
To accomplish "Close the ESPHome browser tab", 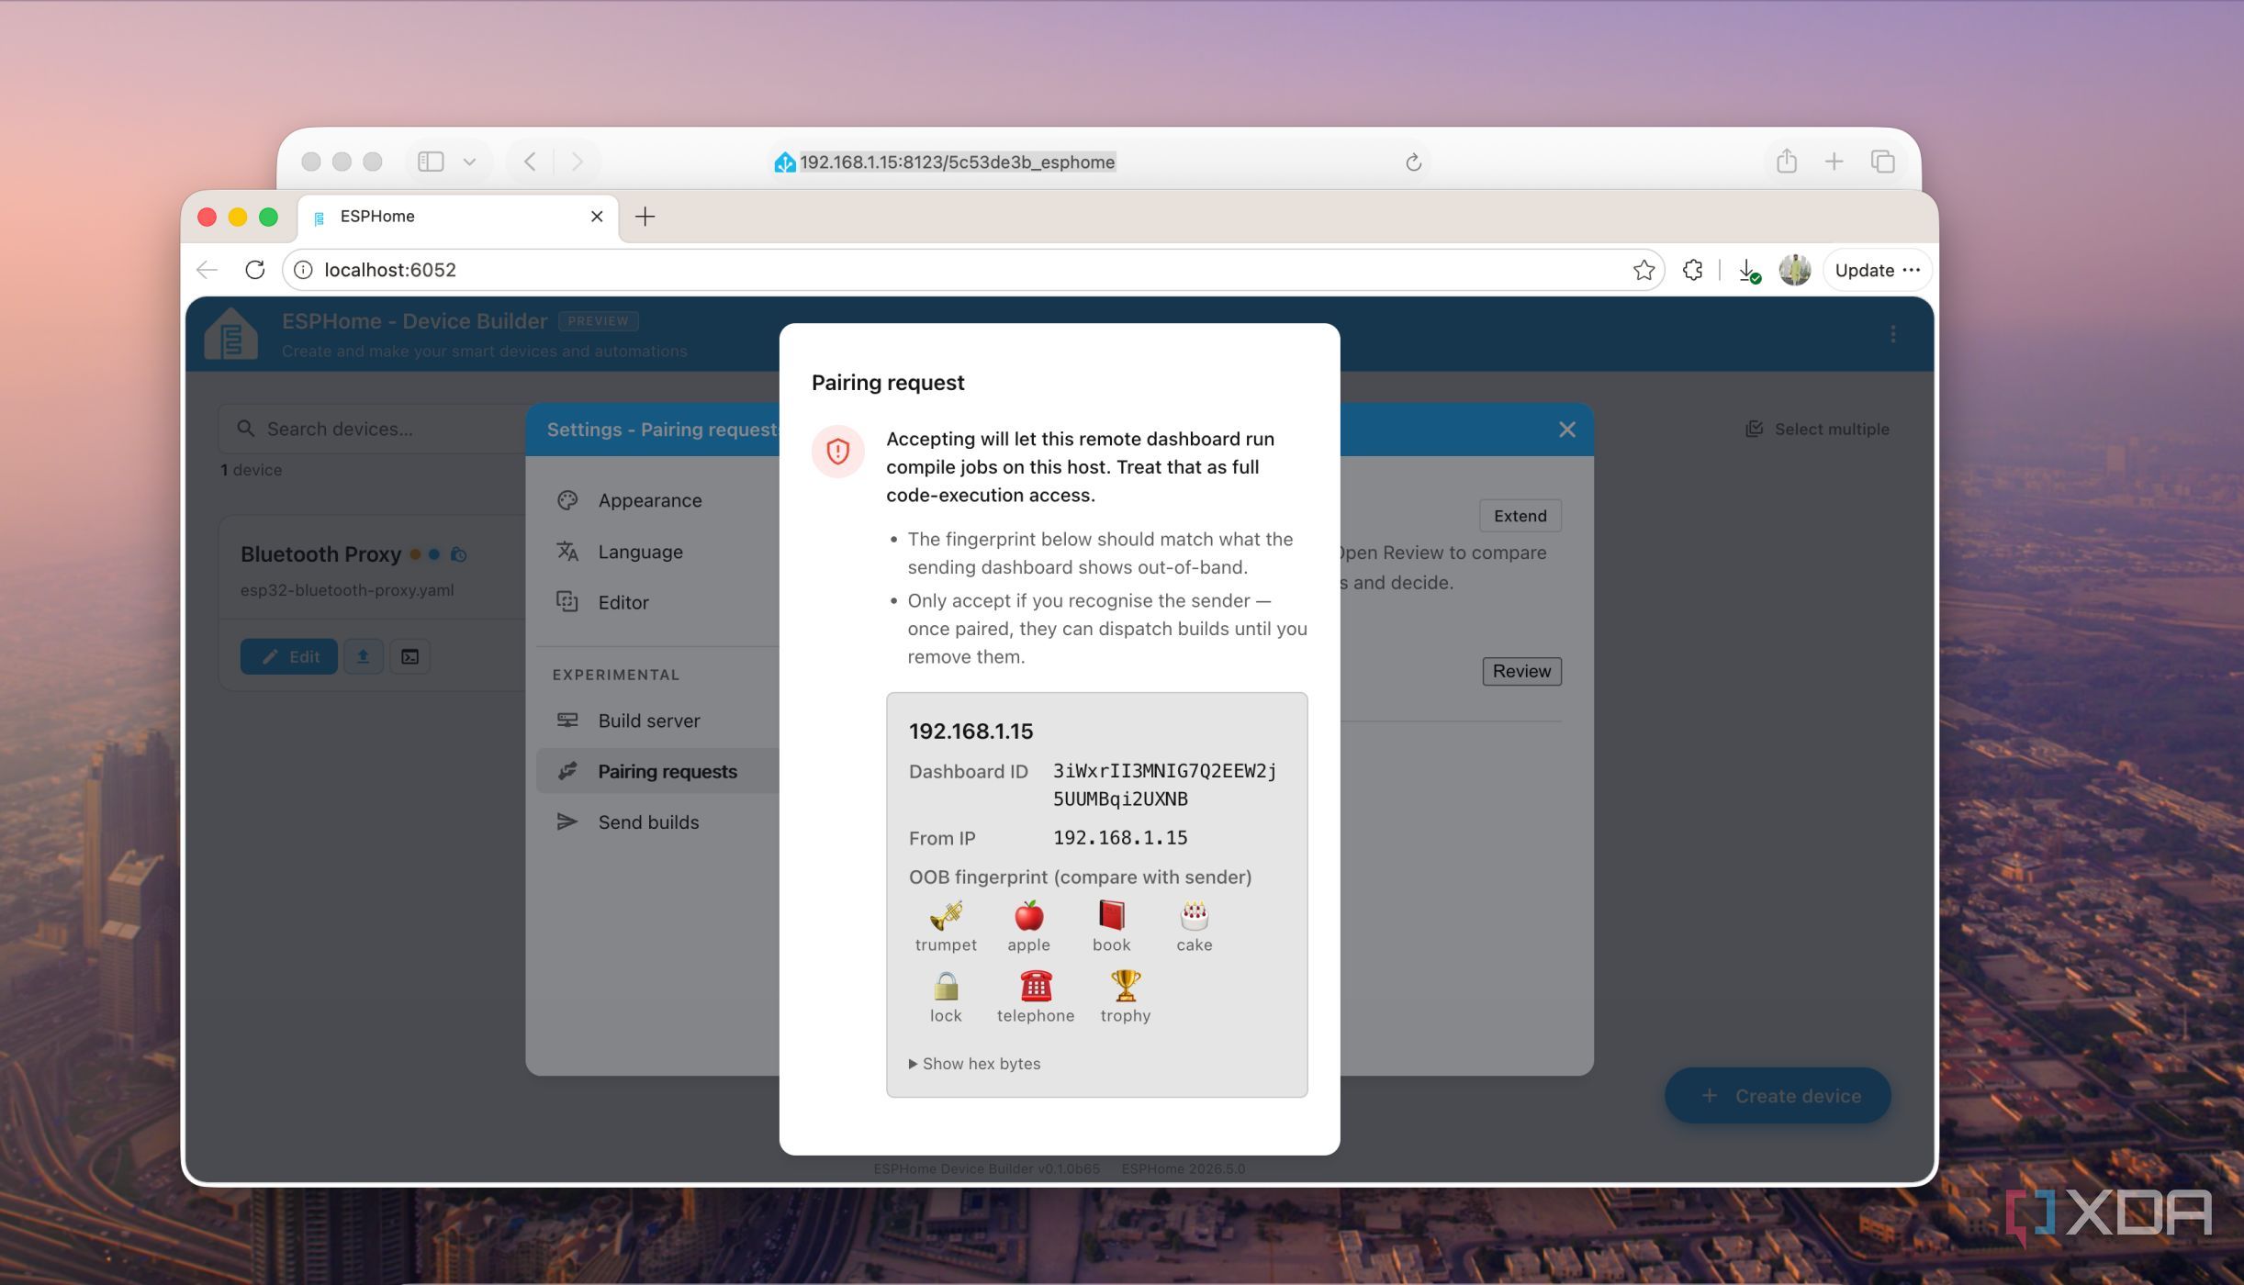I will click(597, 217).
